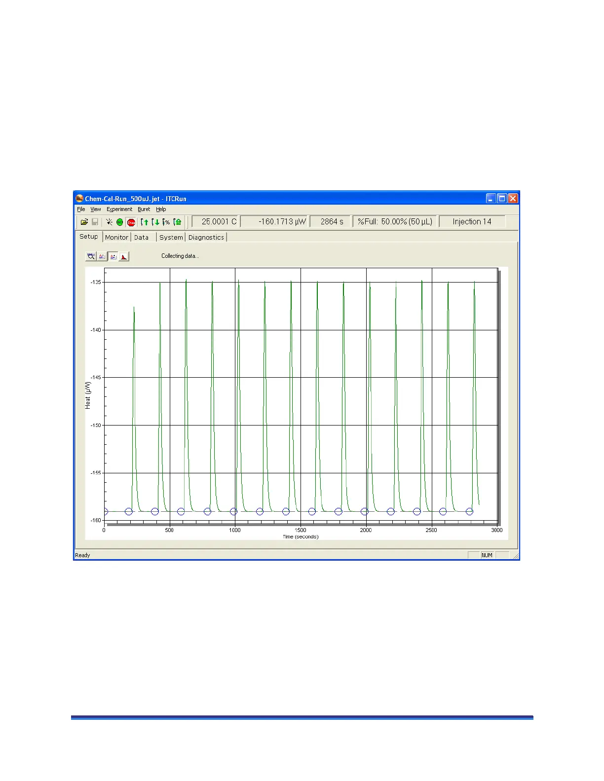Click the 'Collecting data...' status text
The height and width of the screenshot is (781, 604).
pyautogui.click(x=180, y=256)
